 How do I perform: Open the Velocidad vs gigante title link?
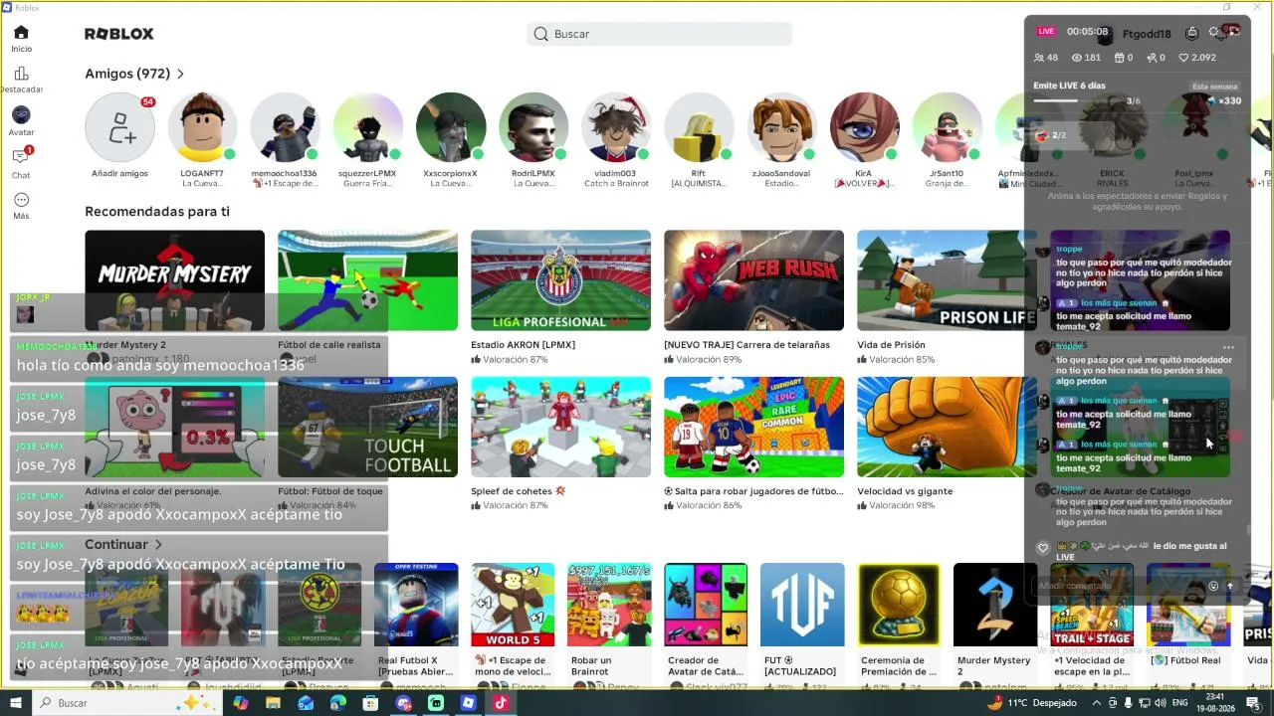(905, 491)
